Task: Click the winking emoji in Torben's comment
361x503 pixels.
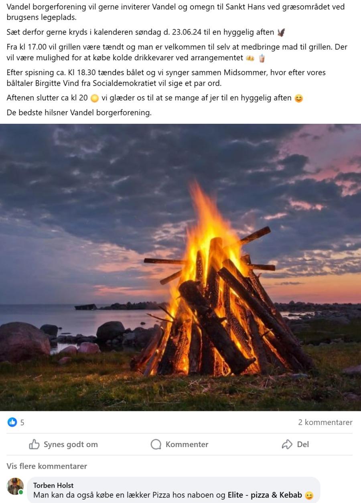Action: [309, 496]
